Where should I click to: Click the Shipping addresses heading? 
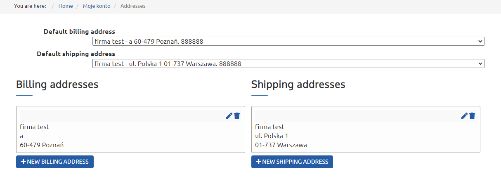298,85
